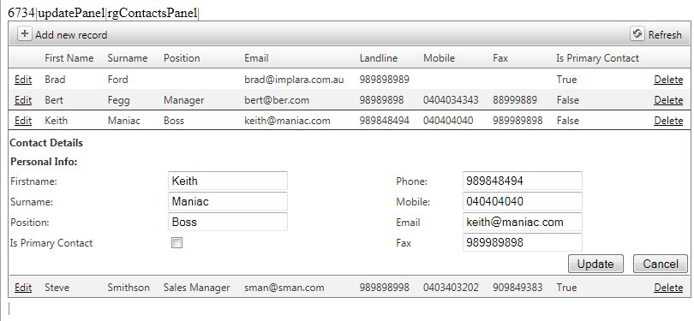Click the Email field with keith@maniac.com
Image resolution: width=694 pixels, height=321 pixels.
(x=523, y=222)
